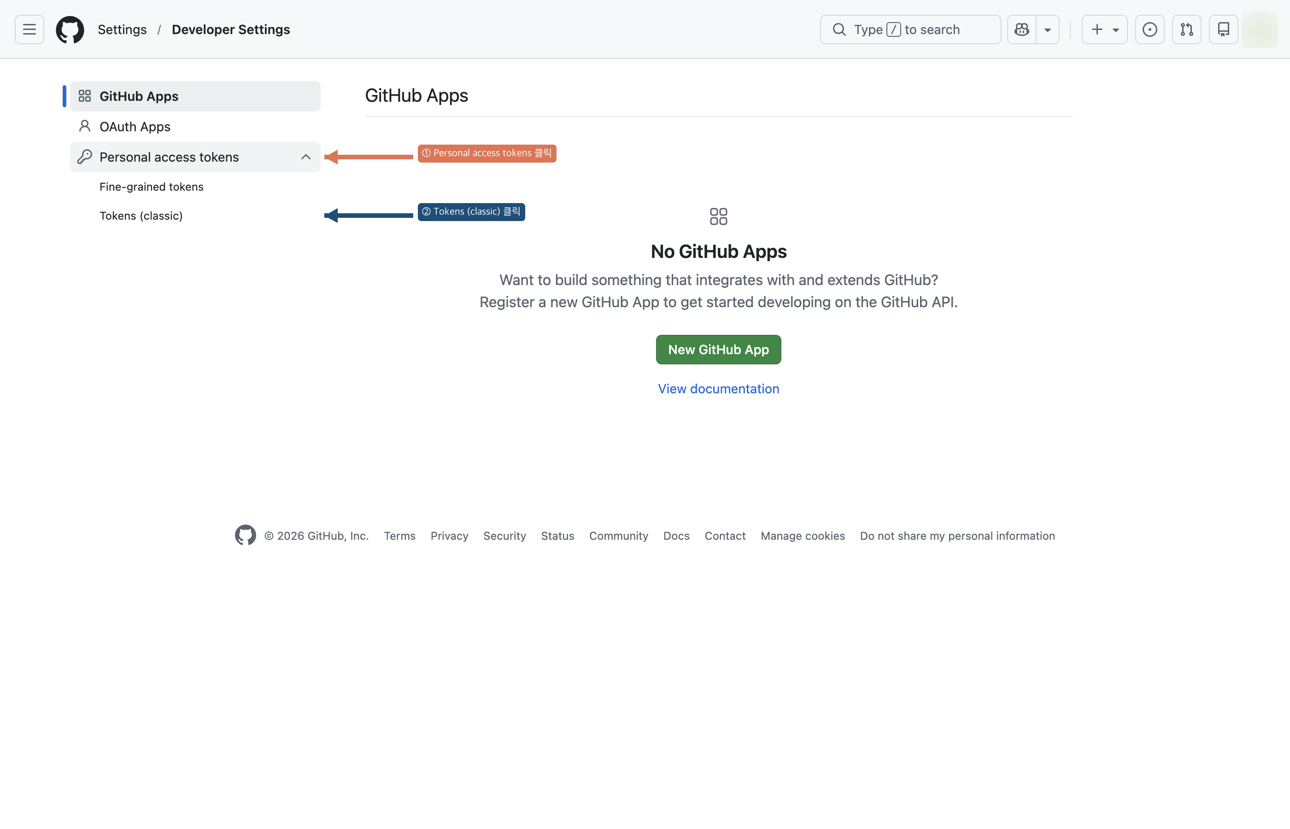Select GitHub Apps in the sidebar
Viewport: 1290px width, 829px height.
(195, 96)
